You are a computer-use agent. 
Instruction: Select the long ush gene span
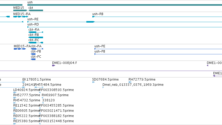pos(125,5)
